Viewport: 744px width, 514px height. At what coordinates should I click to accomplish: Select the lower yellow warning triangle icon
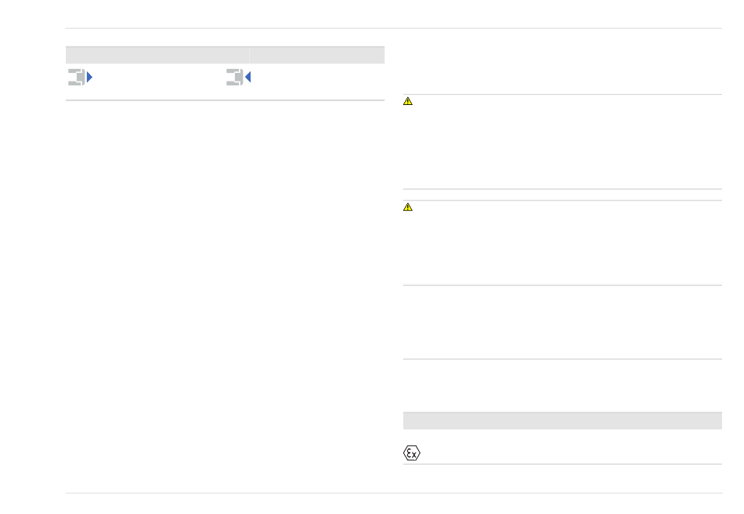click(x=407, y=207)
